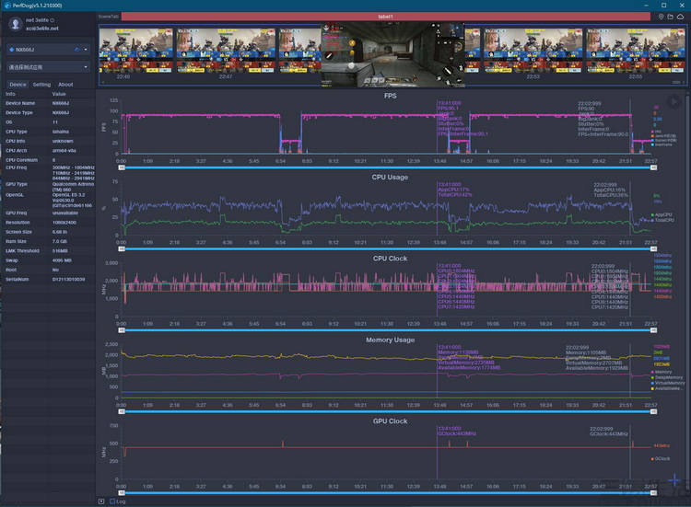
Task: Open the app selection dropdown
Action: [x=48, y=67]
